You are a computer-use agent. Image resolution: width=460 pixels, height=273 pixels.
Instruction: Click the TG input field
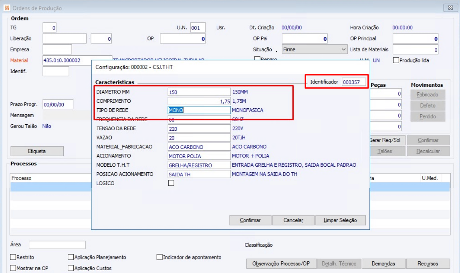[49, 28]
